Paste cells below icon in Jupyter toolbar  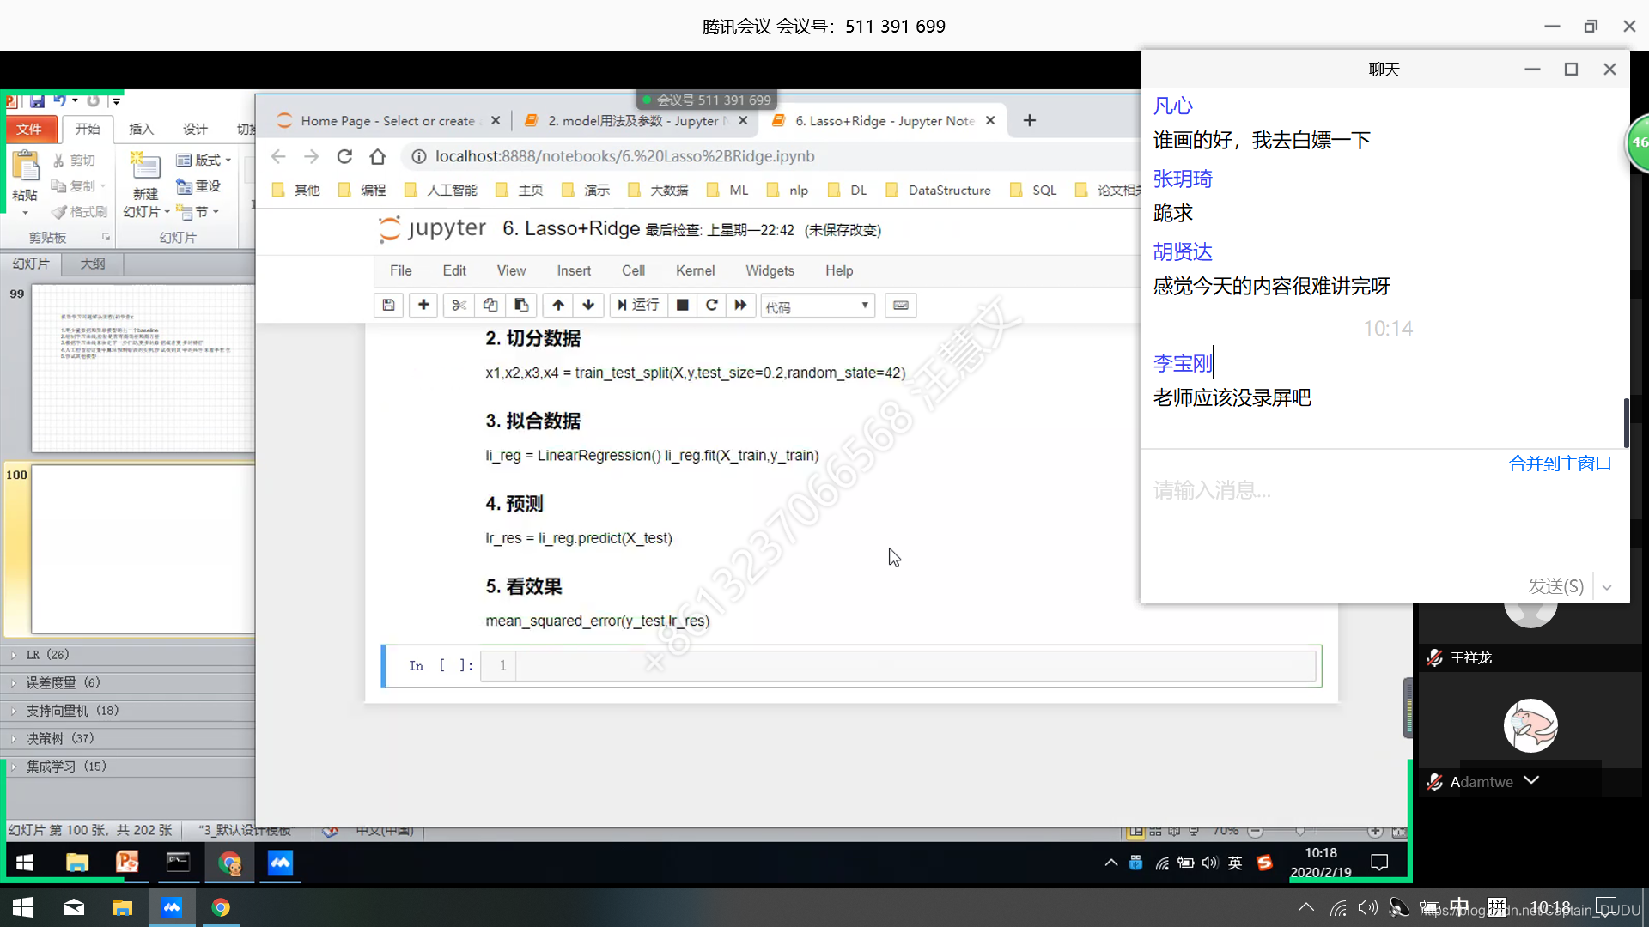click(521, 306)
